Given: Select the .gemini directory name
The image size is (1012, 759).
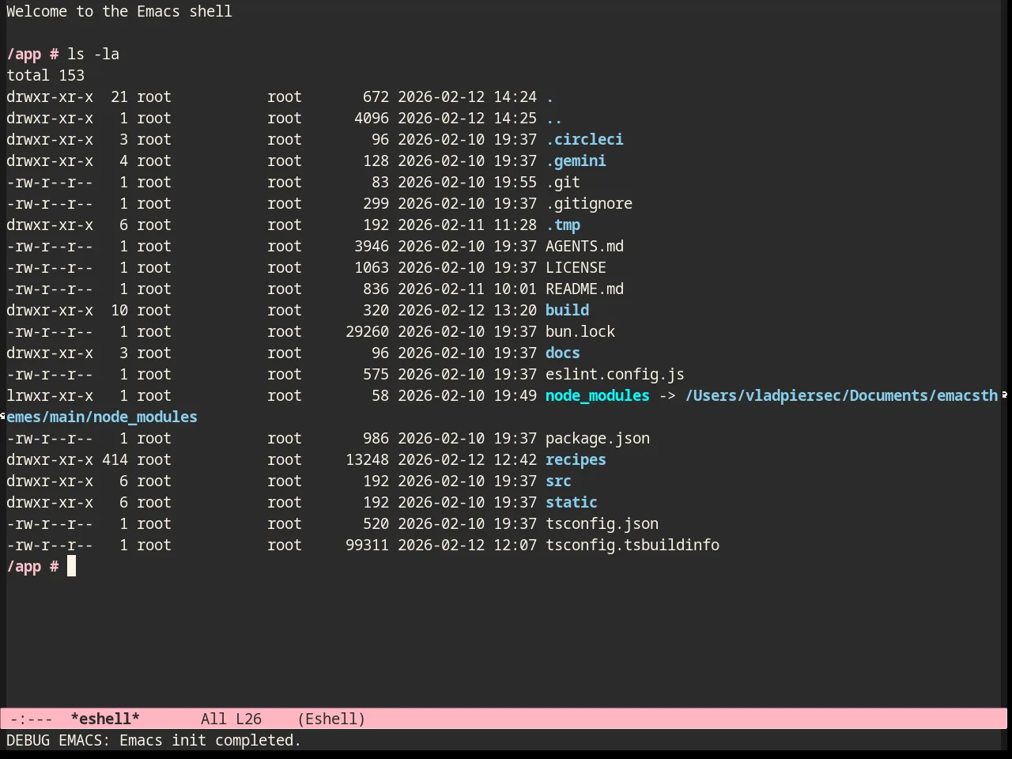Looking at the screenshot, I should [576, 160].
